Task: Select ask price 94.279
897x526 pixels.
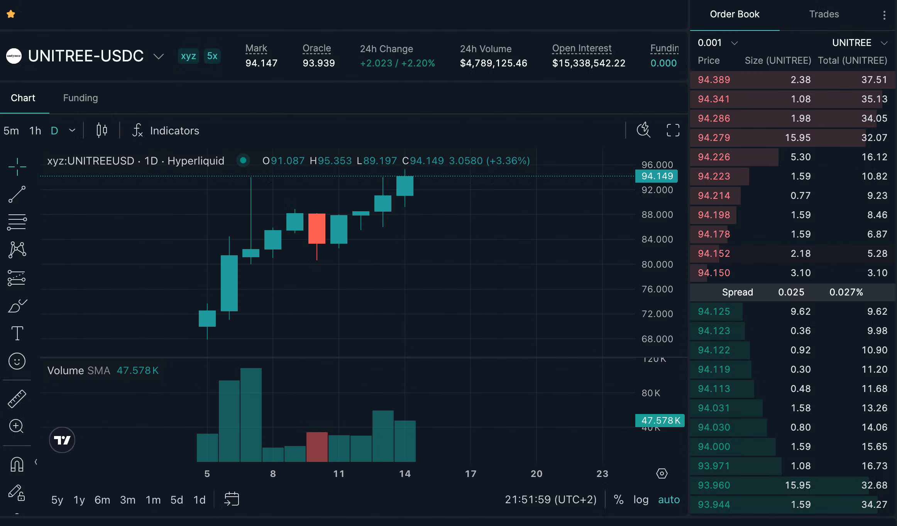Action: coord(714,137)
